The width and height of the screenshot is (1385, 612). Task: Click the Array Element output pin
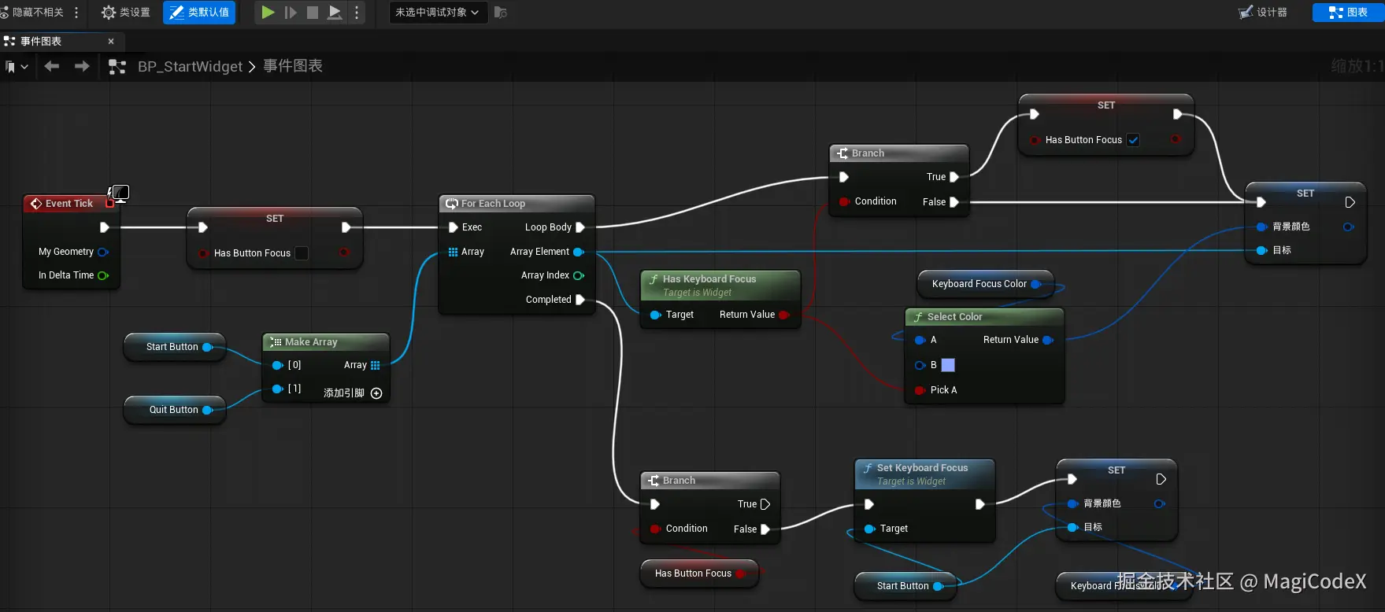(x=579, y=252)
